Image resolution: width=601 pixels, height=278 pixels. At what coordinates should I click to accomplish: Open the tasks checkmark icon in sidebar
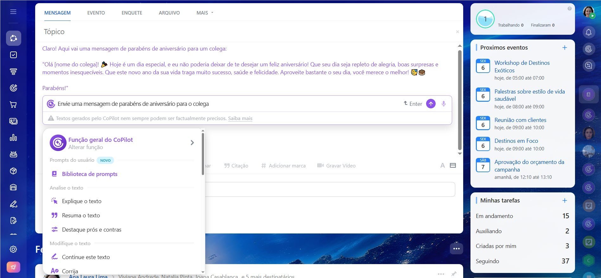tap(13, 55)
